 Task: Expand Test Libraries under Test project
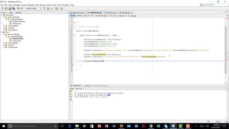click(x=4, y=47)
